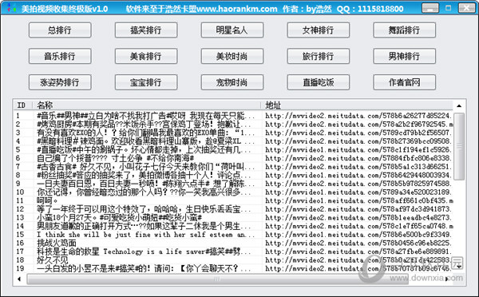Click URL containing 578b6429448003934
This screenshot has height=297, width=479.
tap(358, 175)
